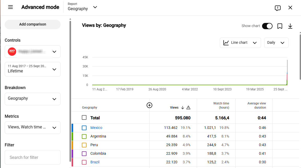Open the Line chart type dropdown

click(240, 43)
